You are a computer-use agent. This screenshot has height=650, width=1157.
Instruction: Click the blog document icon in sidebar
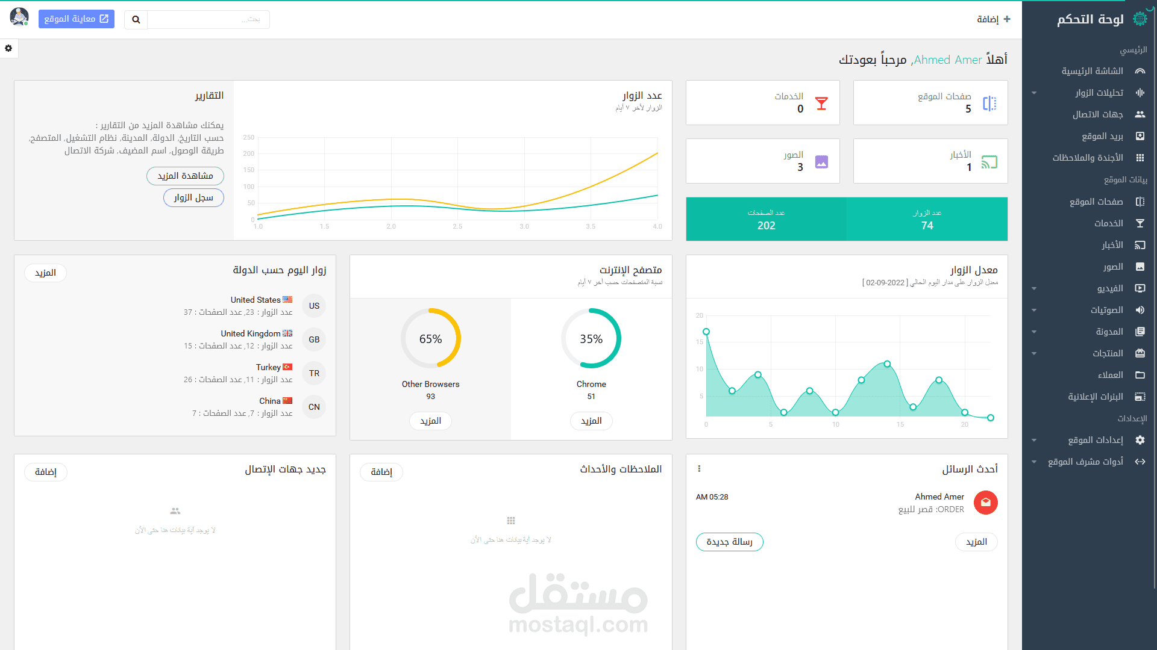(x=1140, y=332)
